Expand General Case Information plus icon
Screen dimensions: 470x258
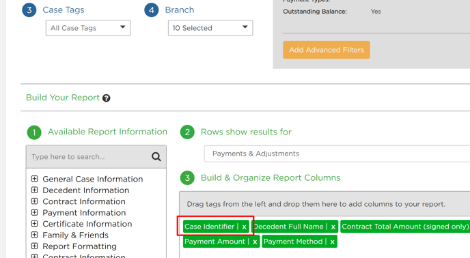(34, 179)
